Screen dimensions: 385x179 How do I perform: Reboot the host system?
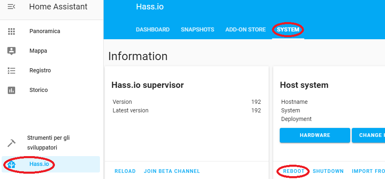tap(294, 171)
